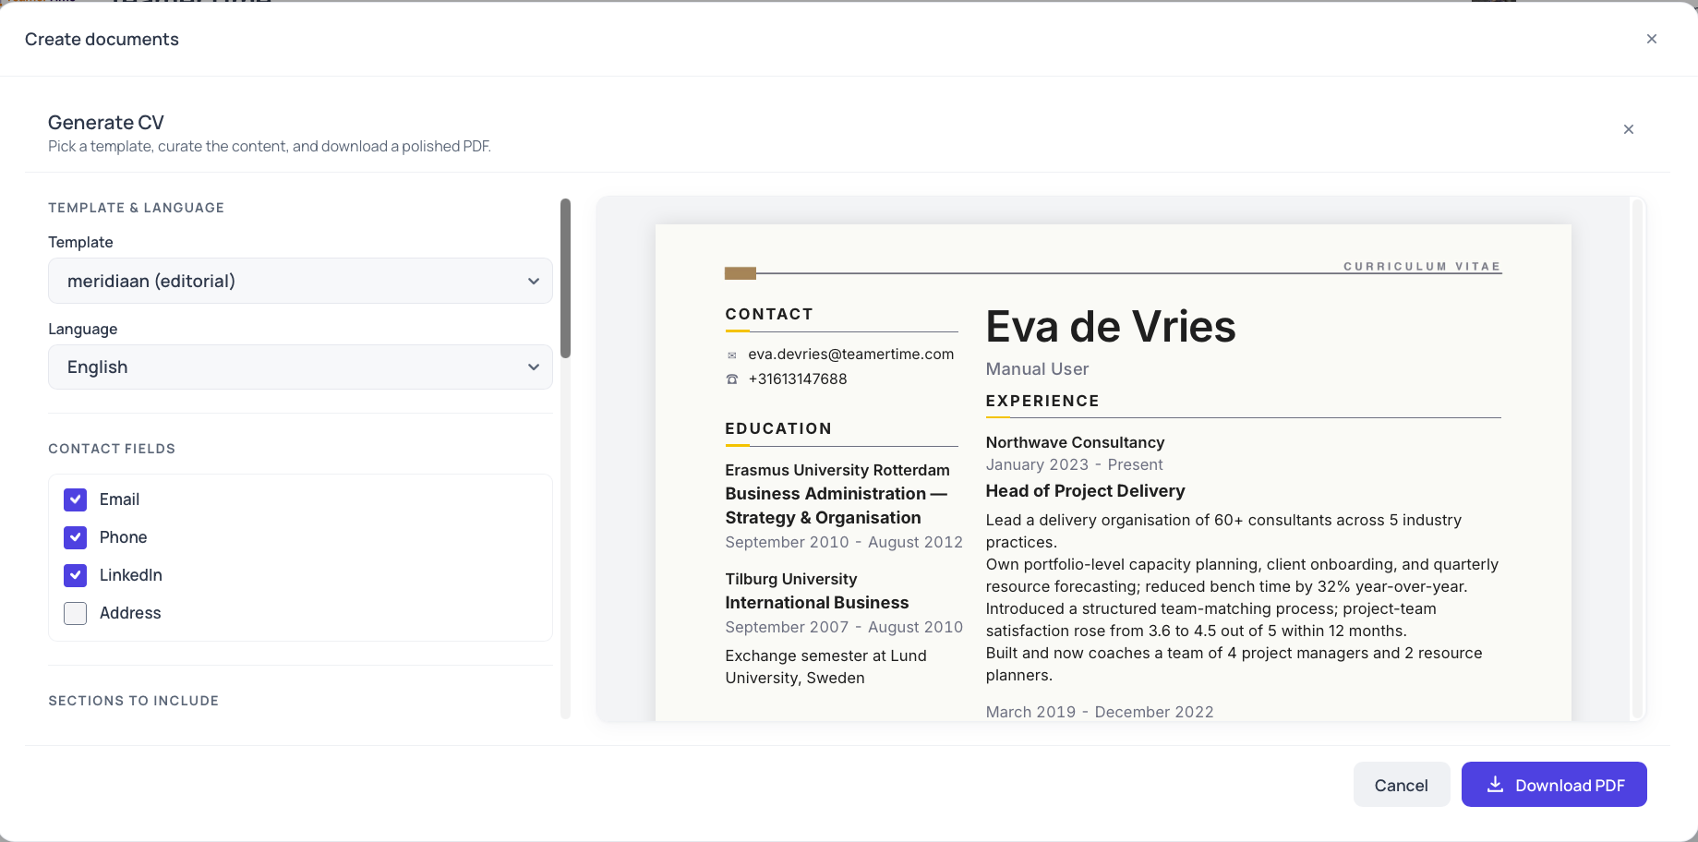The image size is (1698, 842).
Task: Click the International Business degree text
Action: pyautogui.click(x=817, y=603)
